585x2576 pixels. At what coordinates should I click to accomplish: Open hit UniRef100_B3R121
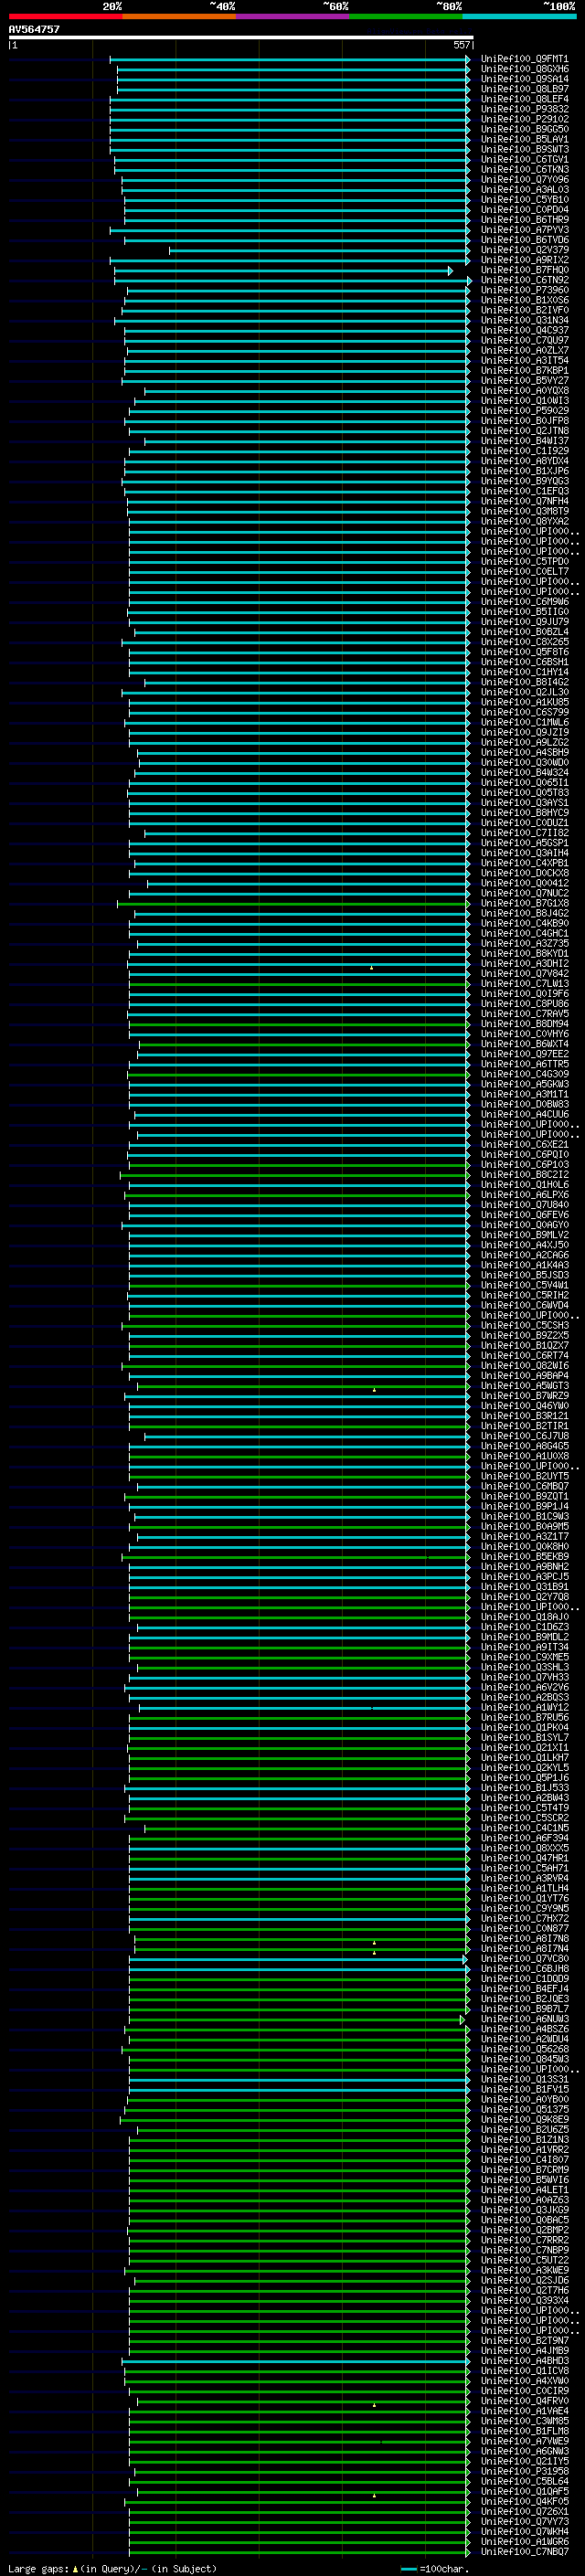(524, 1416)
